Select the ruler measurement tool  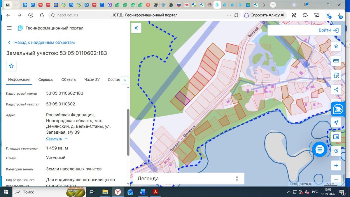[x=336, y=61]
